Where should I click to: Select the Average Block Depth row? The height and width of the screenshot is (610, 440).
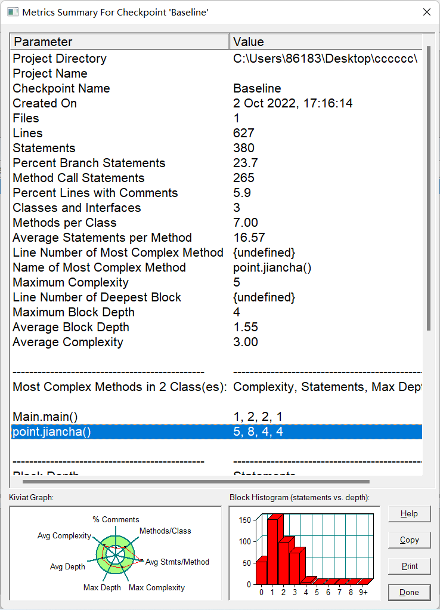pyautogui.click(x=216, y=327)
